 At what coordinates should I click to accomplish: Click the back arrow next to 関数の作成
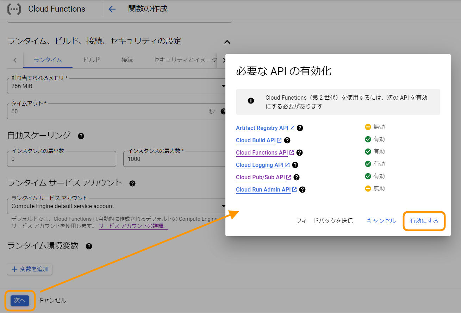pyautogui.click(x=112, y=9)
